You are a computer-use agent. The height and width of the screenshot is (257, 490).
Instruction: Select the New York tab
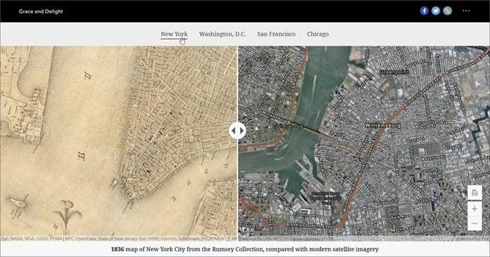coord(174,34)
